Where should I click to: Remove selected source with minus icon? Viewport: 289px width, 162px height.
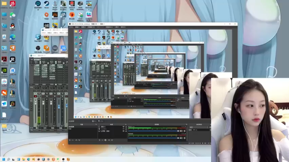103,140
